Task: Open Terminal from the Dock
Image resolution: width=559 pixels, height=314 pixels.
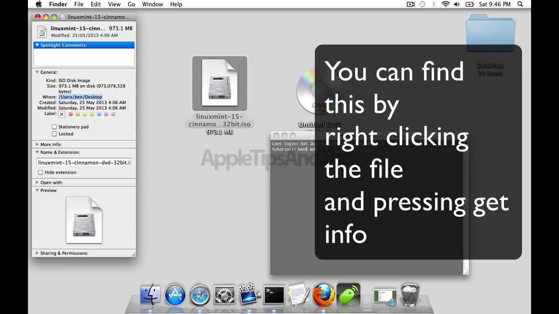Action: click(274, 295)
